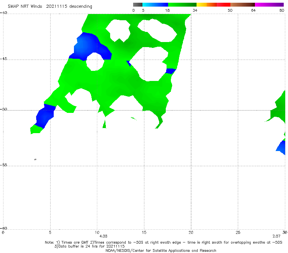Click the swath time label 4:35

click(103, 236)
